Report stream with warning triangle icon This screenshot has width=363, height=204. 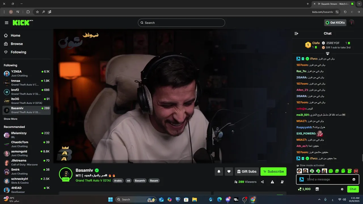pos(272,182)
